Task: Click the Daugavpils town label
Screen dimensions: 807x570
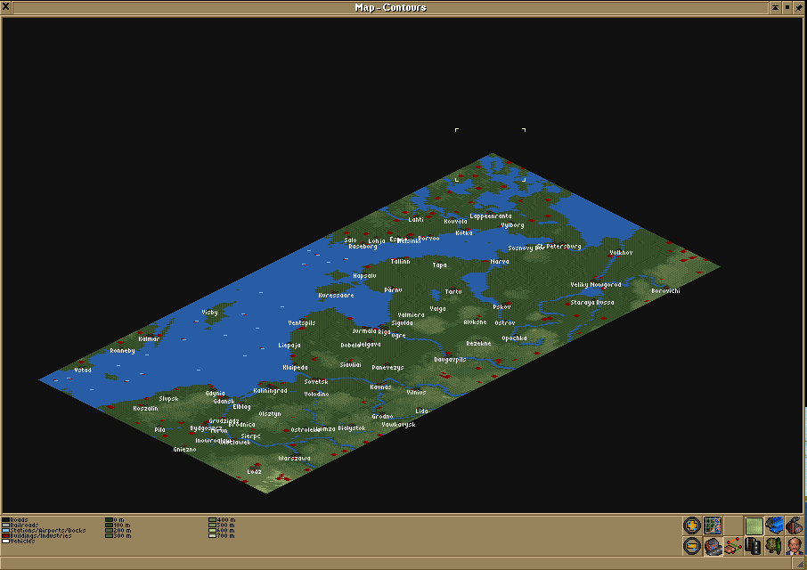Action: point(450,360)
